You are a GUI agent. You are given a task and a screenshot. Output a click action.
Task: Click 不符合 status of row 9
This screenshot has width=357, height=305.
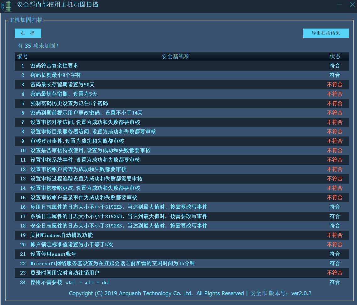pyautogui.click(x=335, y=141)
